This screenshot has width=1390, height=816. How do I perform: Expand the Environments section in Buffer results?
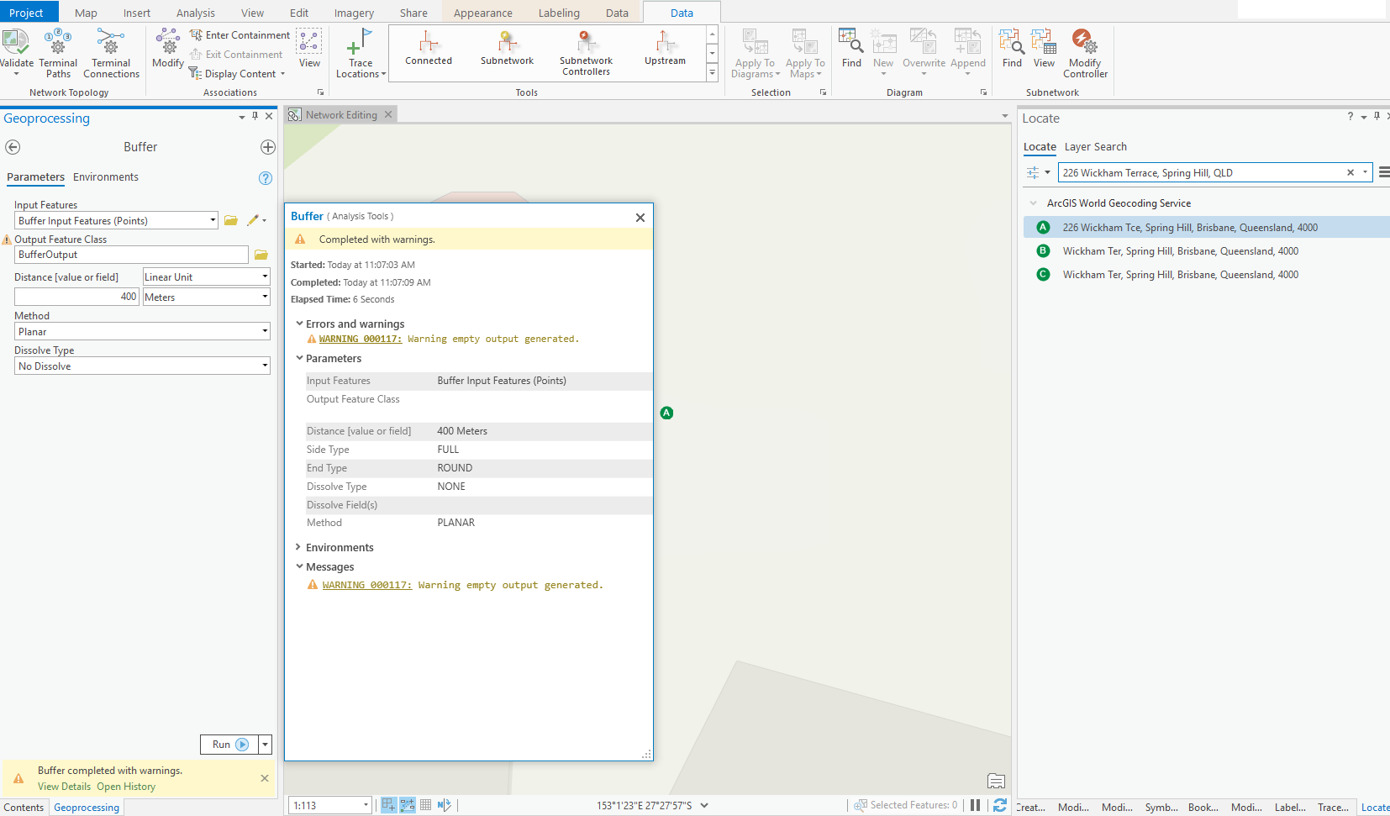(299, 547)
